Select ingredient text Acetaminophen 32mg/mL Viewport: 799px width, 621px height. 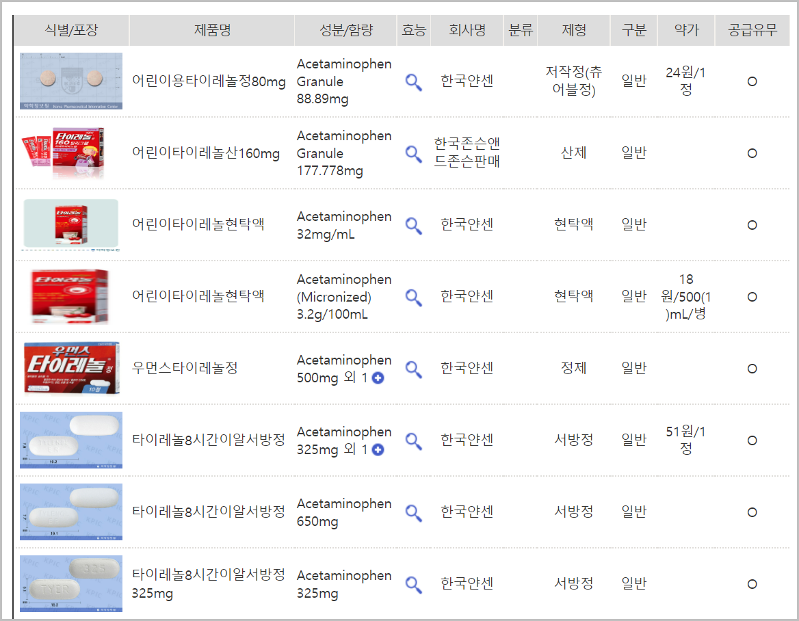(344, 225)
